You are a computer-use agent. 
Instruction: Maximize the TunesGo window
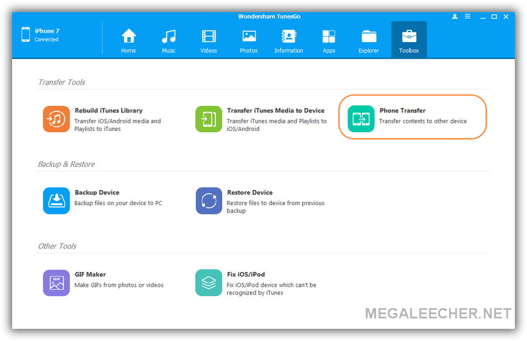point(494,16)
